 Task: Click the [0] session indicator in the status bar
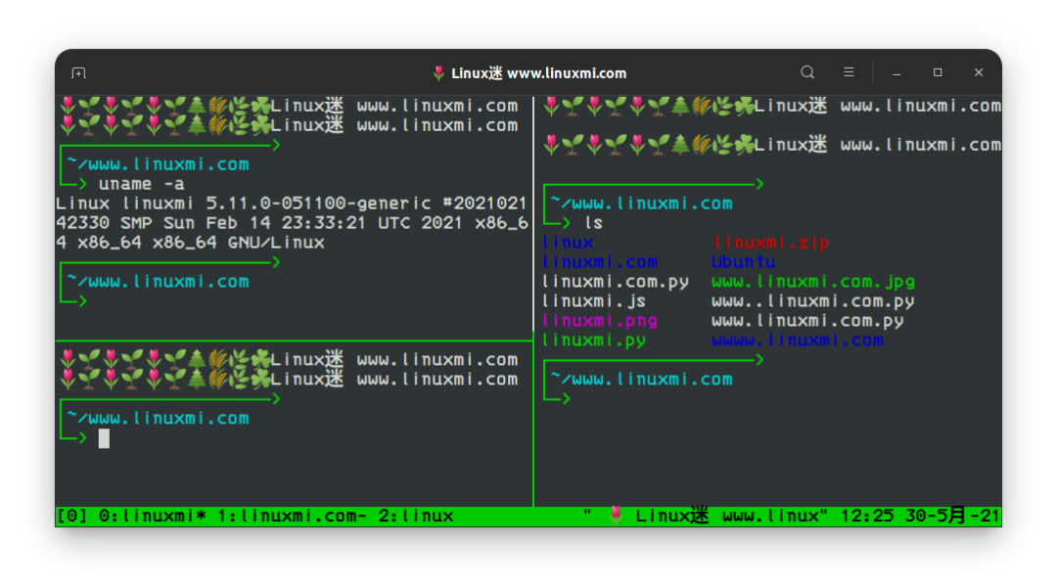pyautogui.click(x=71, y=516)
